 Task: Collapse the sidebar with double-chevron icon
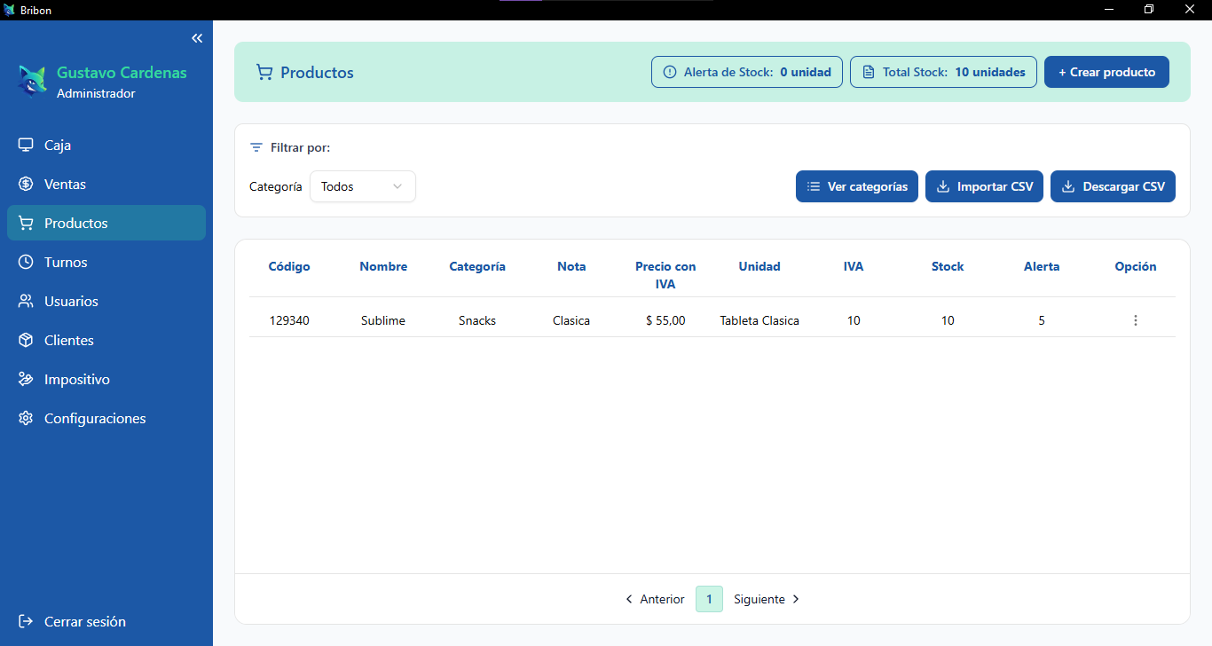click(197, 38)
